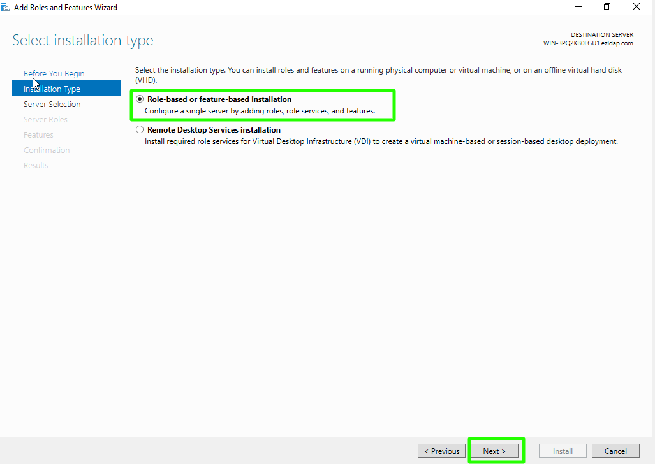Cancel the wizard
This screenshot has width=655, height=464.
tap(615, 451)
